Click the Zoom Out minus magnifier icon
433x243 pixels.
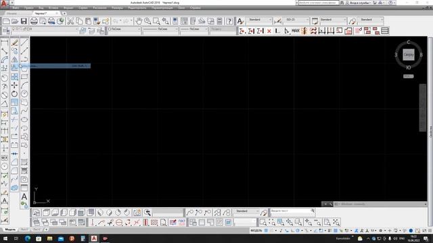(317, 222)
